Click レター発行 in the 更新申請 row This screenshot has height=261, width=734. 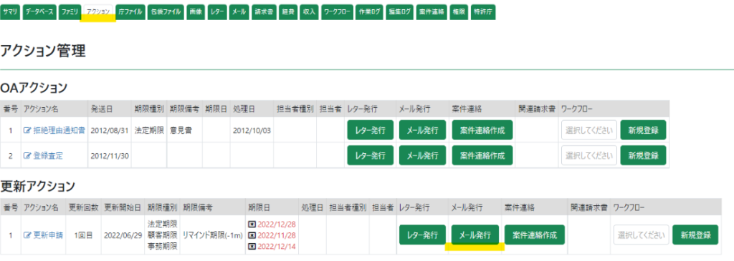[422, 235]
